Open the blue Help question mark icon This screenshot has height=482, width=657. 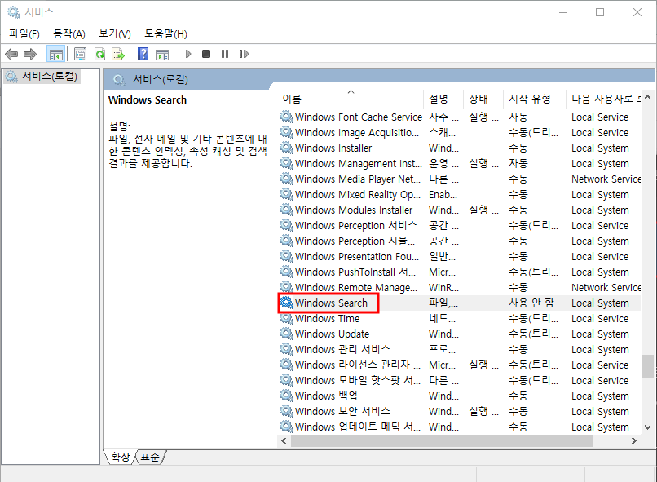tap(143, 54)
